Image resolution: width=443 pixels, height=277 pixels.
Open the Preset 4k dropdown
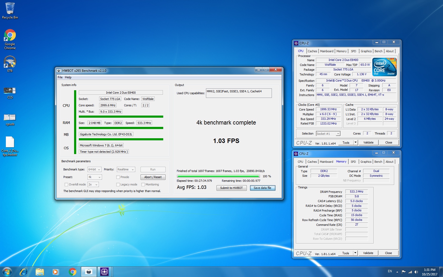coord(95,177)
